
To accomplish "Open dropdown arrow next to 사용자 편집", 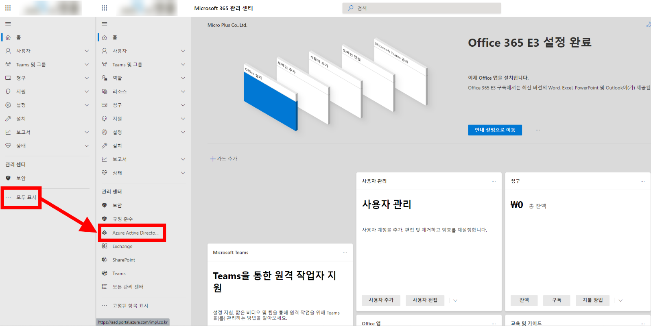I will click(455, 300).
